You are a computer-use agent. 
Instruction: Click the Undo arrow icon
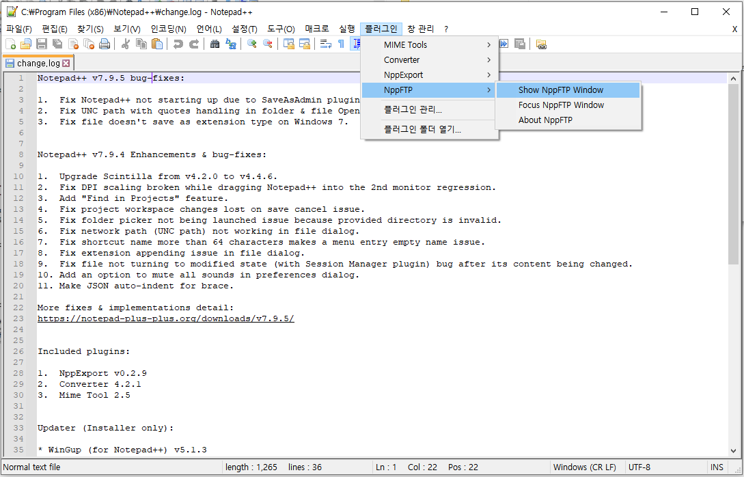click(178, 44)
